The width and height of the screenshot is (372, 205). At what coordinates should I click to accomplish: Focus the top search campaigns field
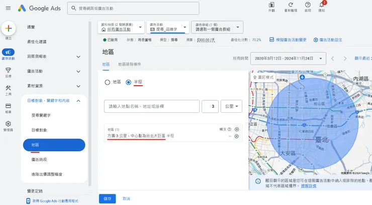click(x=133, y=9)
